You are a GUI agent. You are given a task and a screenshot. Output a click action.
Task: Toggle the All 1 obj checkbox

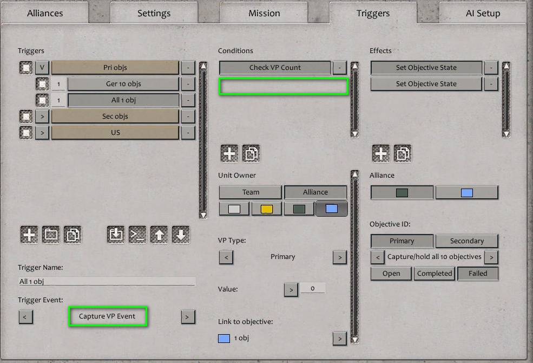[42, 100]
